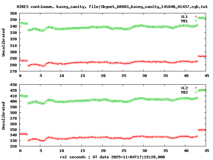Click the 270 tick label on the top plot
213x160 pixels.
(13, 71)
